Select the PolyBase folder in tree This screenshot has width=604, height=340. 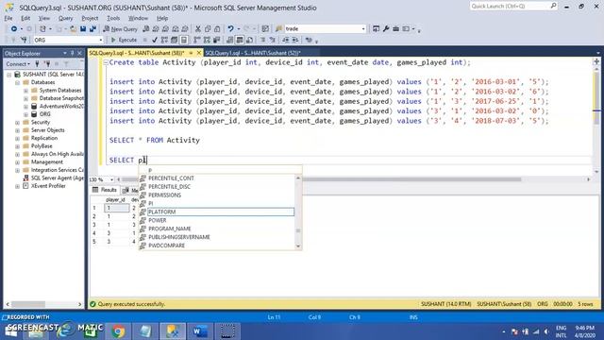click(x=42, y=146)
